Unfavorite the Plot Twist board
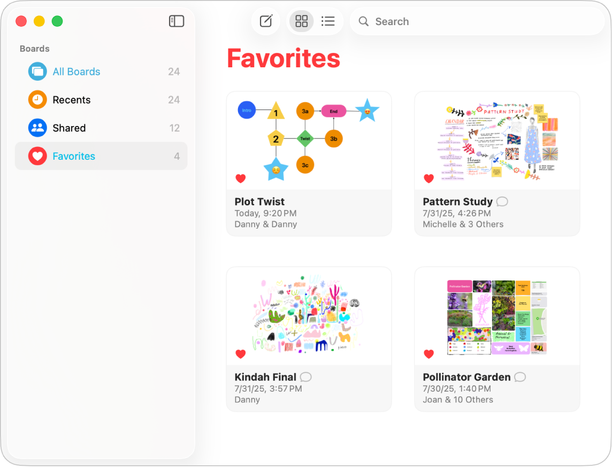This screenshot has width=613, height=468. point(241,178)
